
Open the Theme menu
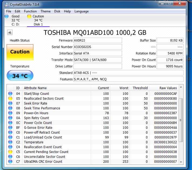(46, 11)
